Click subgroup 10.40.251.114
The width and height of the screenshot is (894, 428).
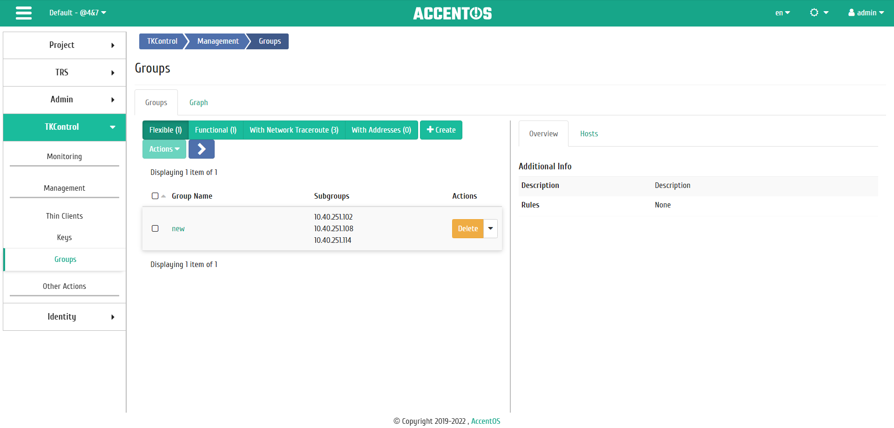(x=332, y=241)
